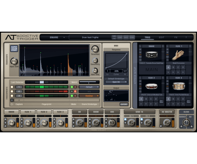Image resolution: width=197 pixels, height=164 pixels.
Task: Open the RimShot stroketype dropdown
Action: (x=89, y=96)
